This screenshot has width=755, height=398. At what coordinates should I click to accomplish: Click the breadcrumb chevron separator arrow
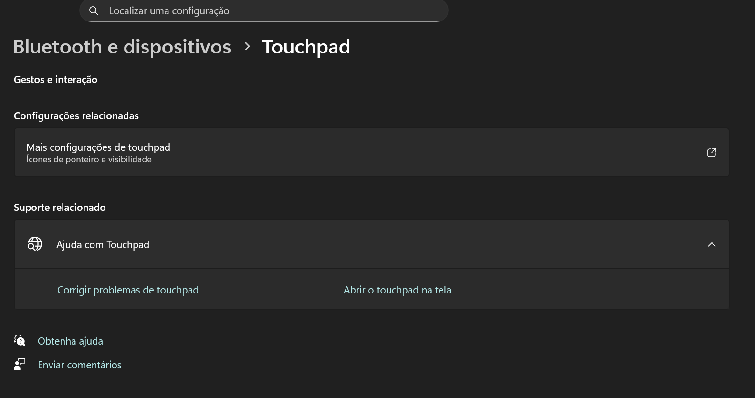[247, 47]
